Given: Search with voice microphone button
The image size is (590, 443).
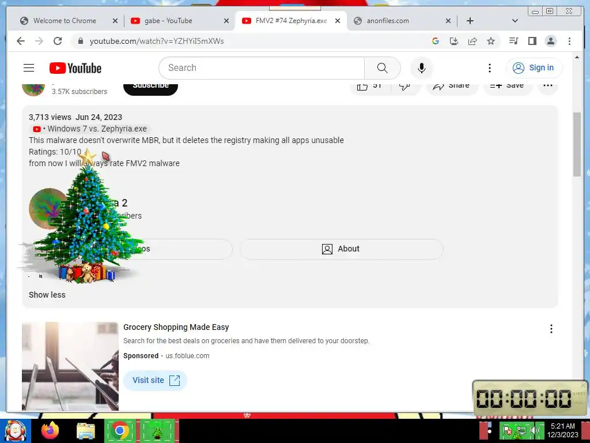Looking at the screenshot, I should [421, 68].
